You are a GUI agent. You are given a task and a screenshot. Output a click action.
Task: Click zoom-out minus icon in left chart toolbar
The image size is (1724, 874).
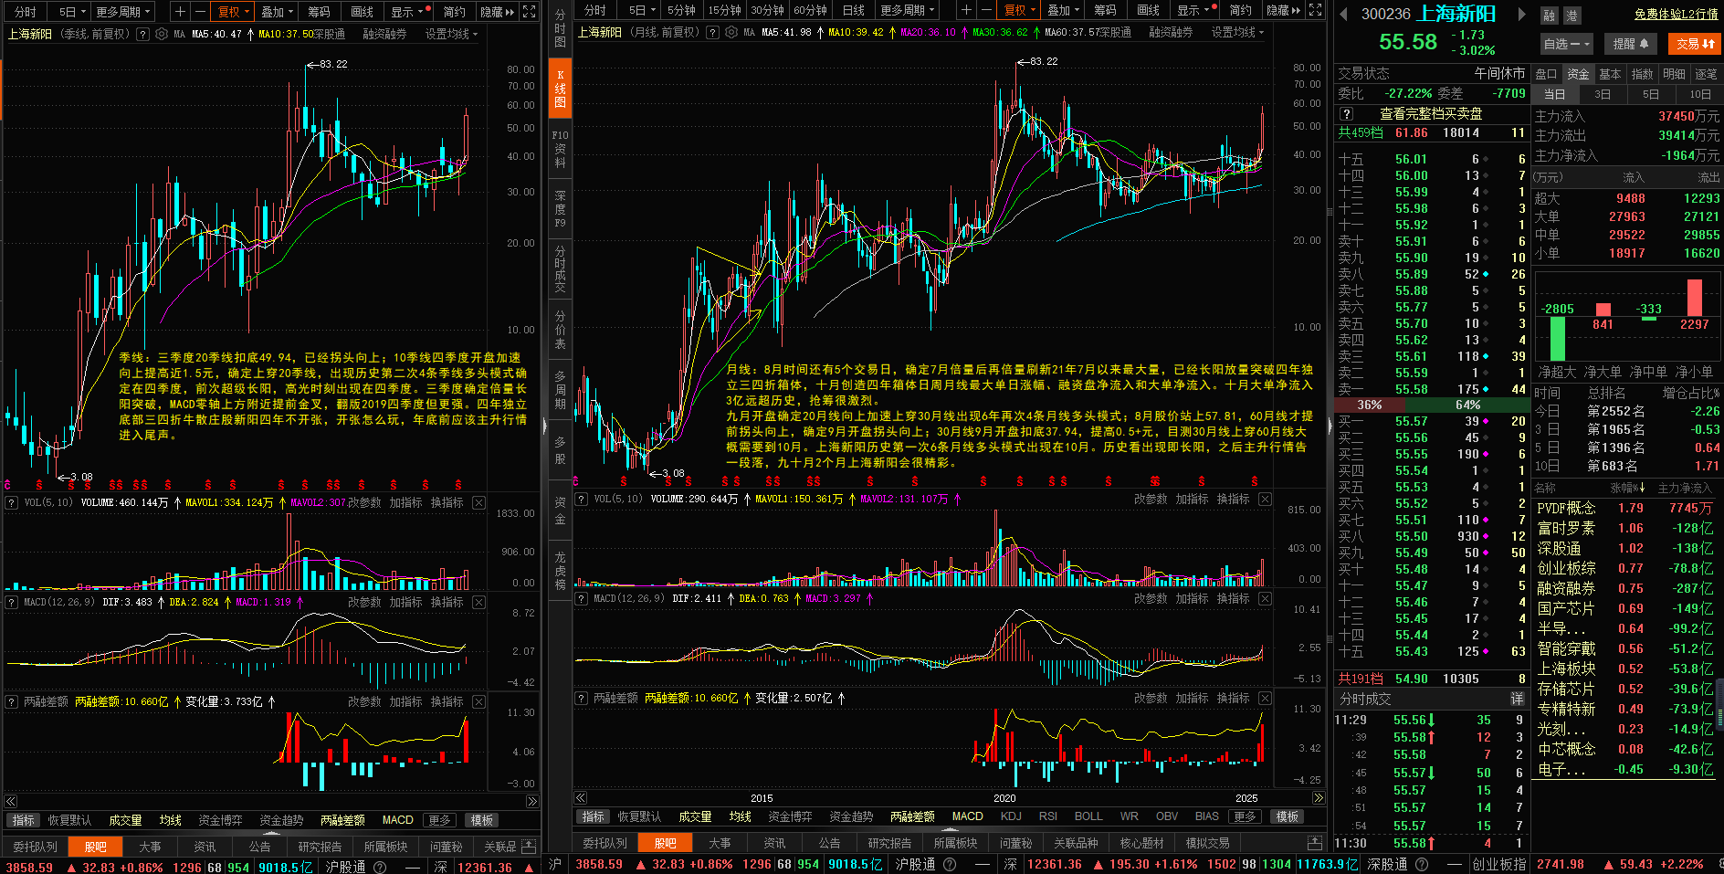coord(199,12)
